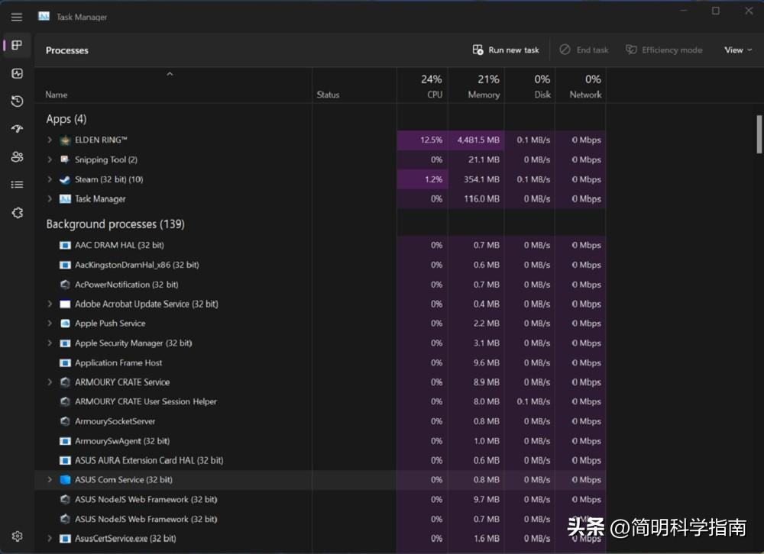The height and width of the screenshot is (554, 764).
Task: Sort by the Name column header
Action: pyautogui.click(x=173, y=85)
